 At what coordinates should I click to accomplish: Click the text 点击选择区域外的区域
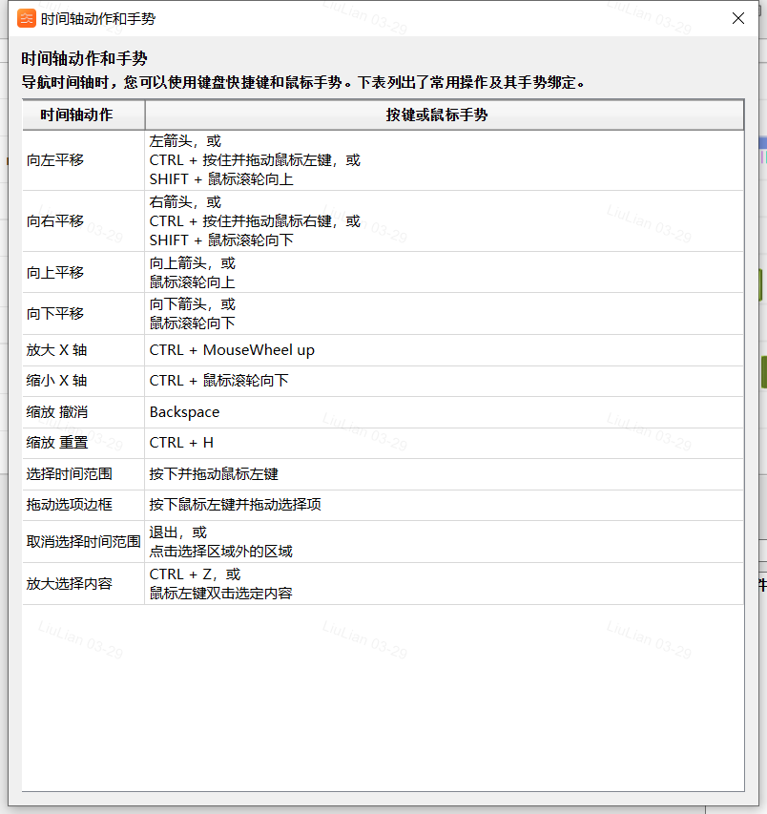coord(221,552)
